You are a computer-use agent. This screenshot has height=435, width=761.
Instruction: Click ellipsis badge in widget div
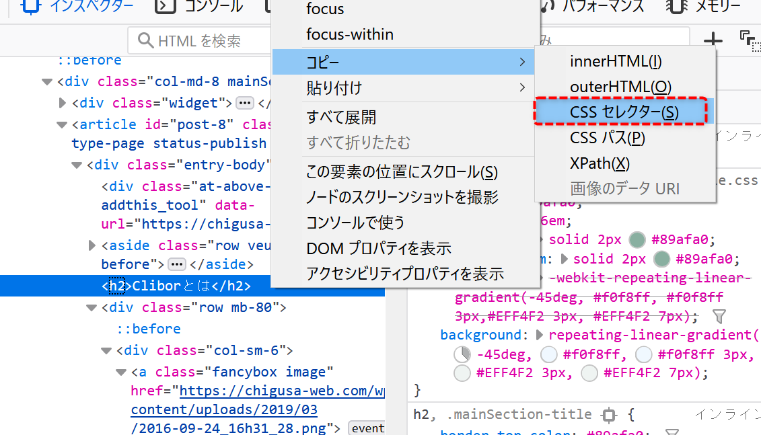[245, 103]
